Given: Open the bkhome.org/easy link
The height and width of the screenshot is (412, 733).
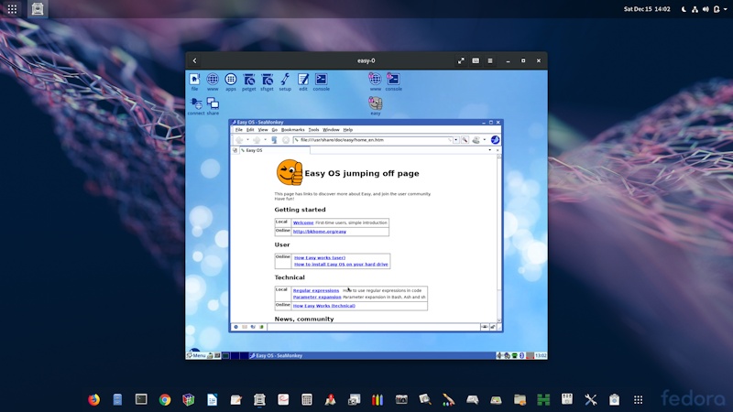Looking at the screenshot, I should coord(320,232).
